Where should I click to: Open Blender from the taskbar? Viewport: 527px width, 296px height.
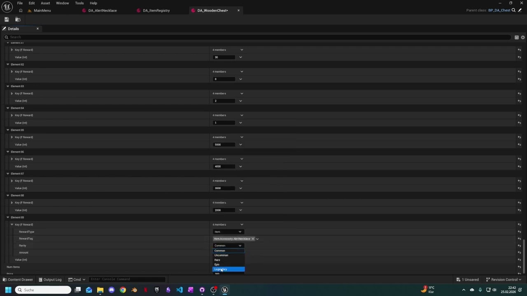click(x=134, y=290)
